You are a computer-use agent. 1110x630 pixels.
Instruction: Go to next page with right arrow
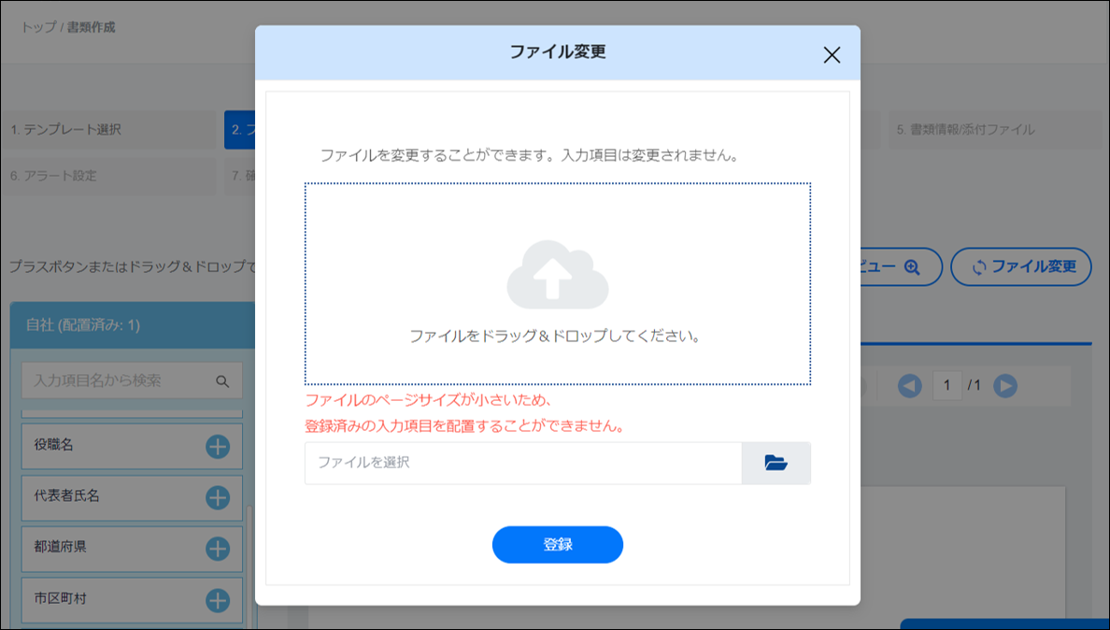pyautogui.click(x=1005, y=386)
